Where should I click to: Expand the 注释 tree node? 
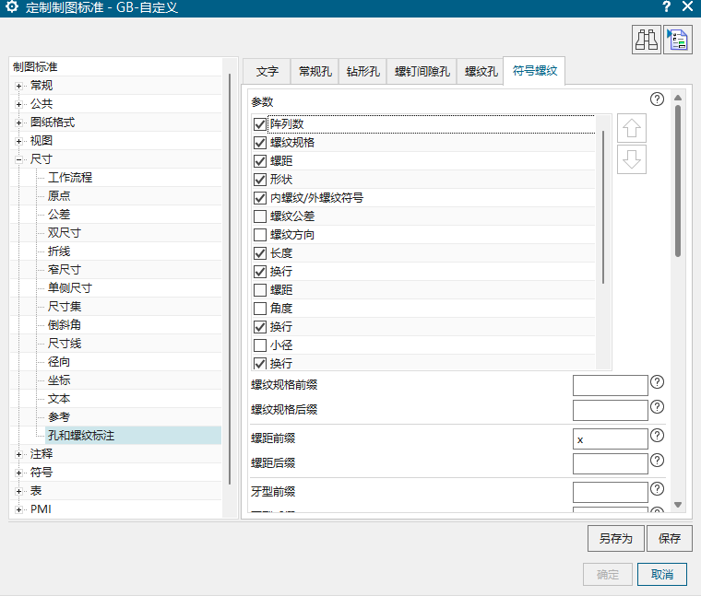pyautogui.click(x=18, y=454)
